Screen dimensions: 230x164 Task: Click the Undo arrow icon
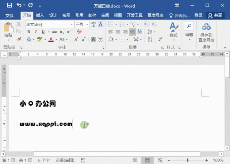19,6
